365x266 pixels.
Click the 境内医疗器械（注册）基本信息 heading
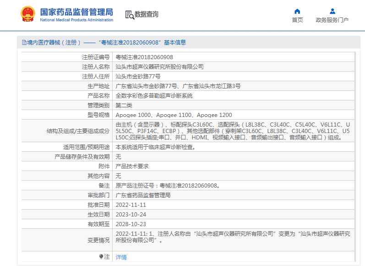pyautogui.click(x=104, y=43)
